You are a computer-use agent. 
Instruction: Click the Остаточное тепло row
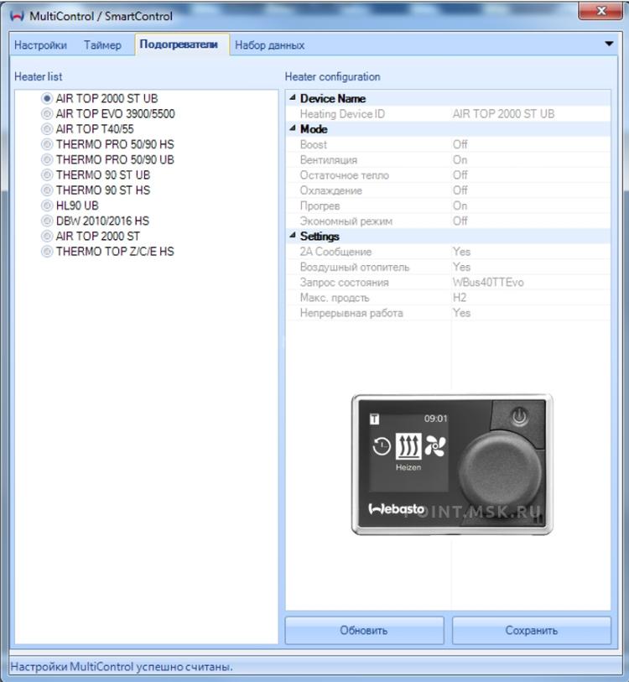coord(448,174)
